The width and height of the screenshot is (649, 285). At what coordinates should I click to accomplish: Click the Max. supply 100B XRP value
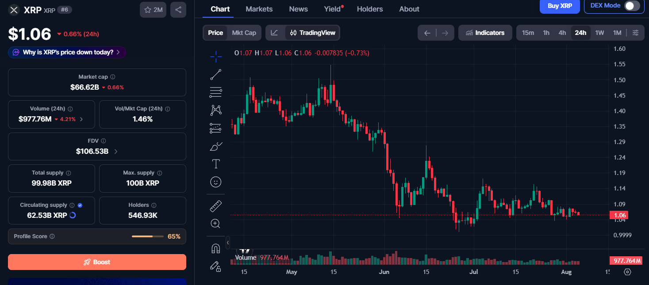pyautogui.click(x=142, y=183)
